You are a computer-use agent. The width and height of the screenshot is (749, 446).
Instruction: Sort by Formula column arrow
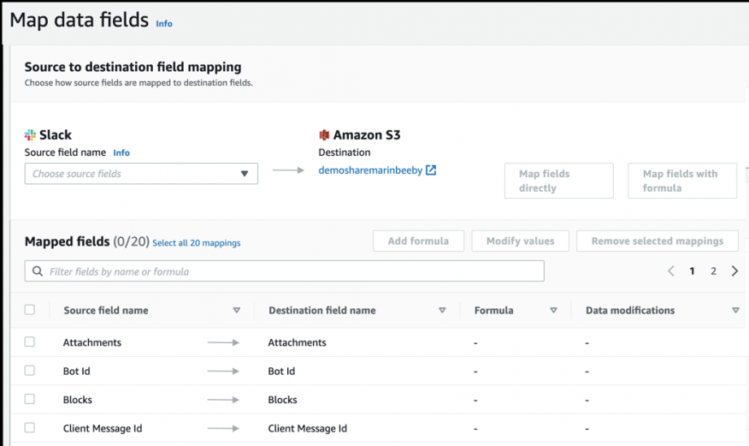coord(554,311)
